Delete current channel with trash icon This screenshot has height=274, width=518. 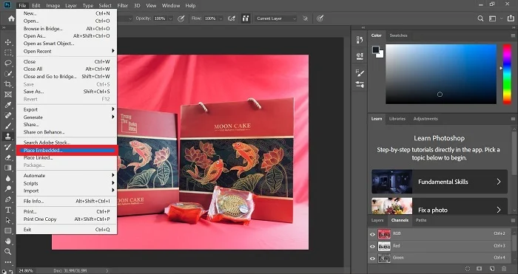point(504,269)
